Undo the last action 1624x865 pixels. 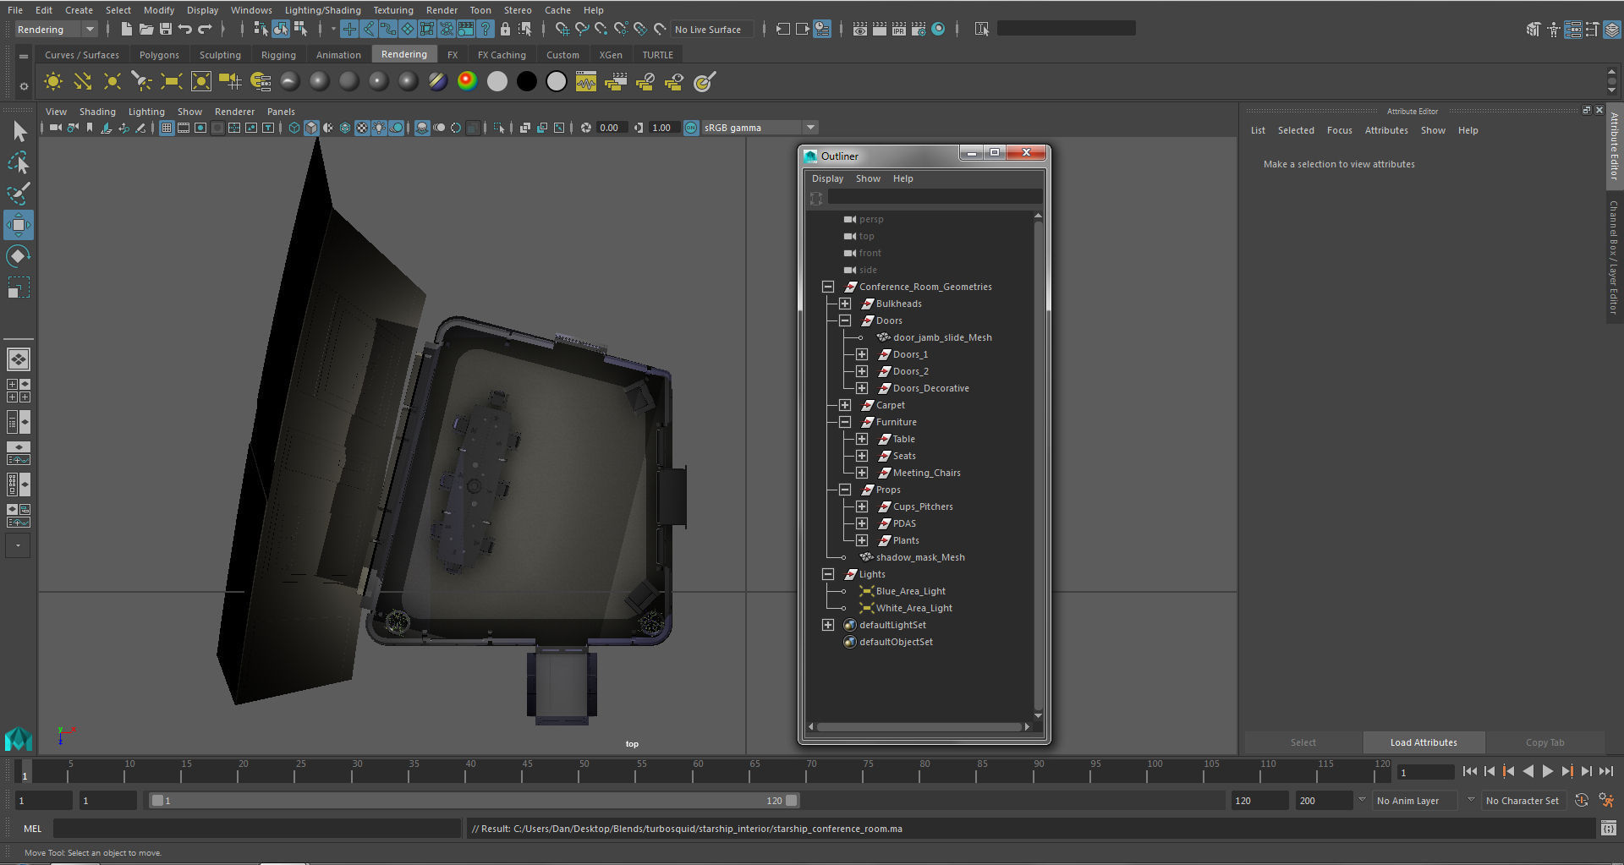tap(185, 30)
